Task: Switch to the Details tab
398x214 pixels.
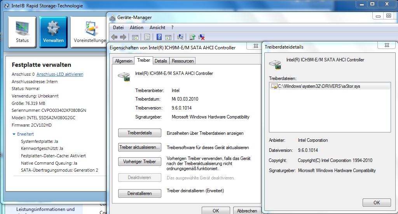Action: 161,61
